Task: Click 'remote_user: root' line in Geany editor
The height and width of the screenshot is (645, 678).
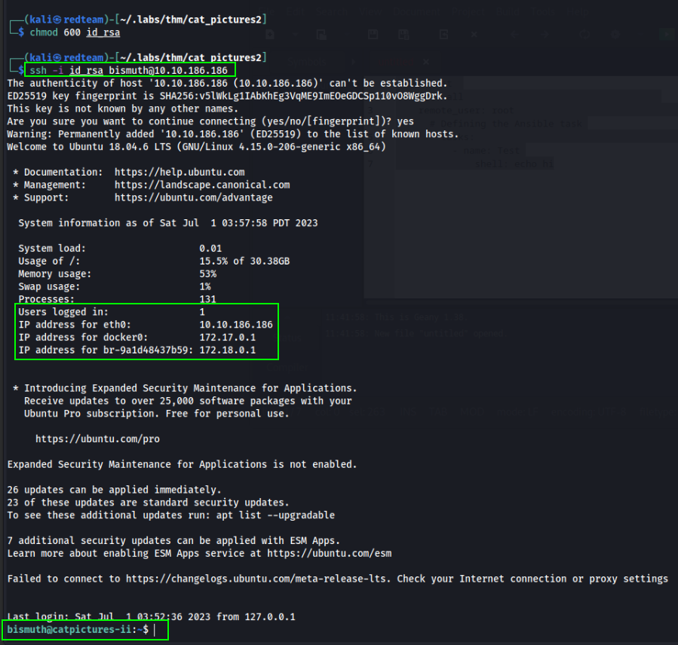Action: click(x=466, y=110)
